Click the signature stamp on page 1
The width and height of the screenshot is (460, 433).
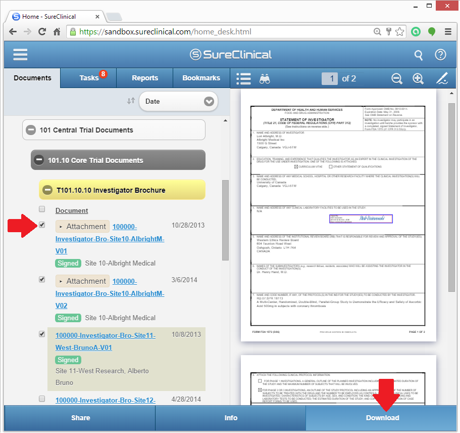tap(361, 219)
